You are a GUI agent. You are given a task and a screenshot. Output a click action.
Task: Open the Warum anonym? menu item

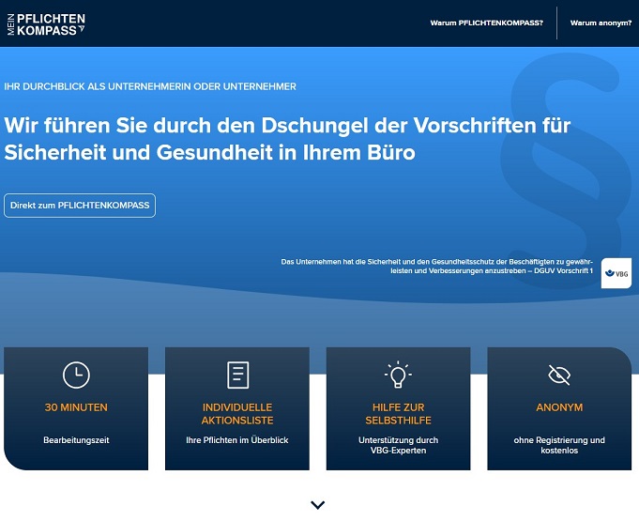(601, 23)
